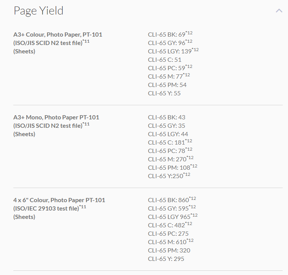Click footnote *12 after CLI-65 Y:250
288x275 pixels.
pos(187,175)
